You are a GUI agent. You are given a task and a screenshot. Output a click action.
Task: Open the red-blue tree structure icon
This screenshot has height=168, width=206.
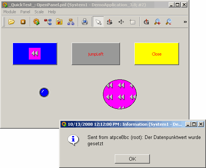pos(48,22)
